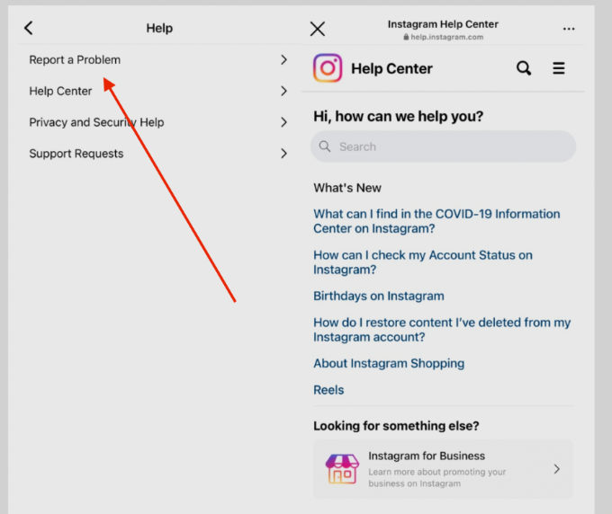
Task: Click the lock icon by help.instagram.com
Action: 406,37
